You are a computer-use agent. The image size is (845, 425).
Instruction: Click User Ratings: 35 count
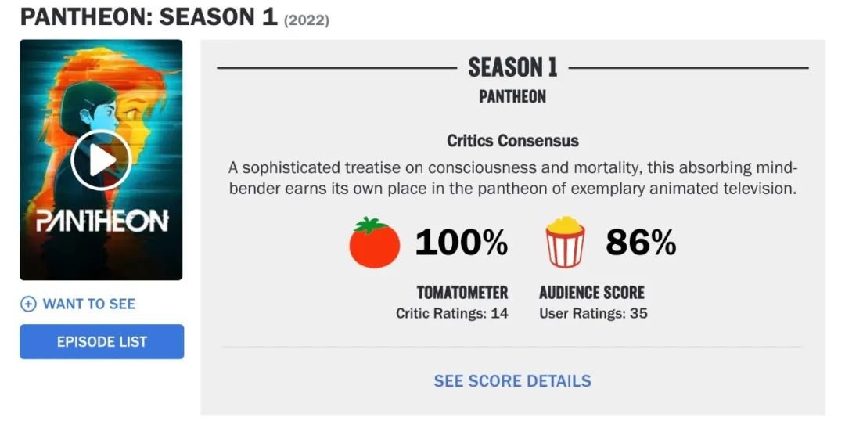tap(593, 314)
